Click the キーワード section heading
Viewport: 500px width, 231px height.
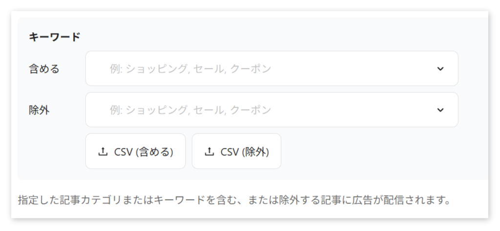[55, 37]
